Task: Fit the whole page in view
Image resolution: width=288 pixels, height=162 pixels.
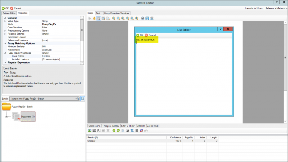Action: click(x=127, y=18)
